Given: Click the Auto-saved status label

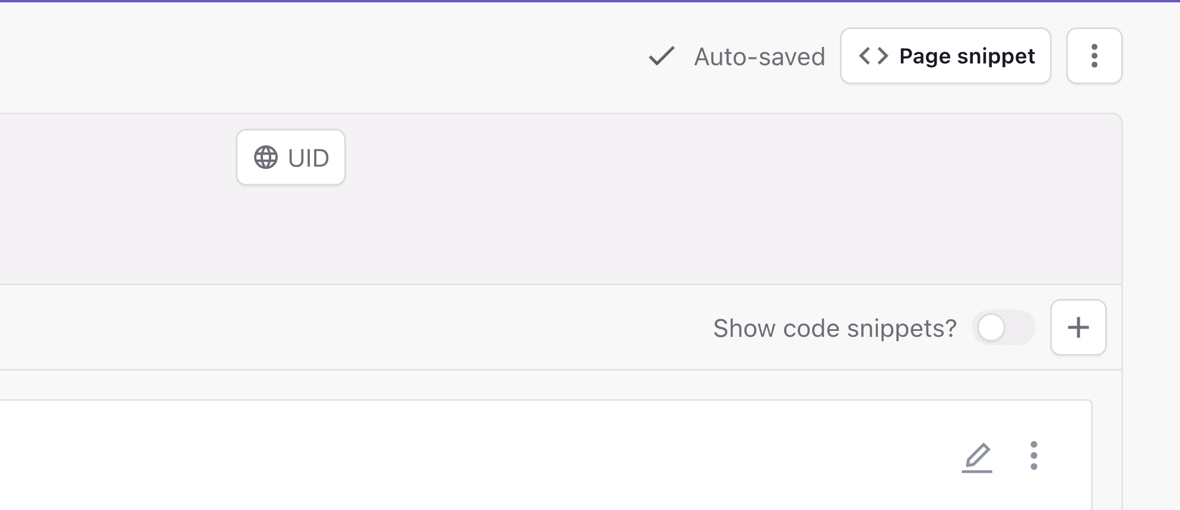Looking at the screenshot, I should click(x=759, y=56).
